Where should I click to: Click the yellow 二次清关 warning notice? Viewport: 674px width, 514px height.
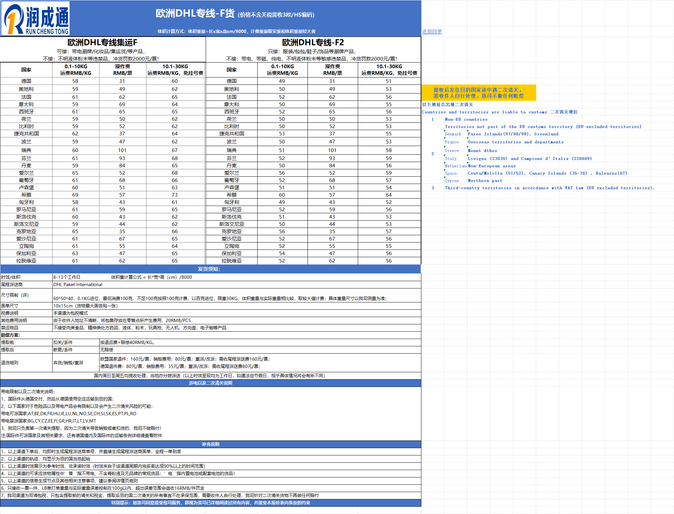click(x=479, y=93)
